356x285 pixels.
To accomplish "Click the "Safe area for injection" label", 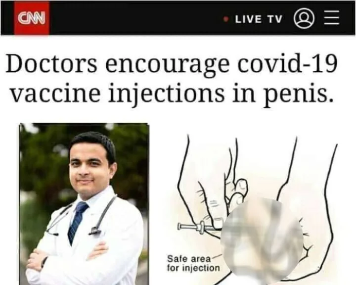I will (193, 263).
